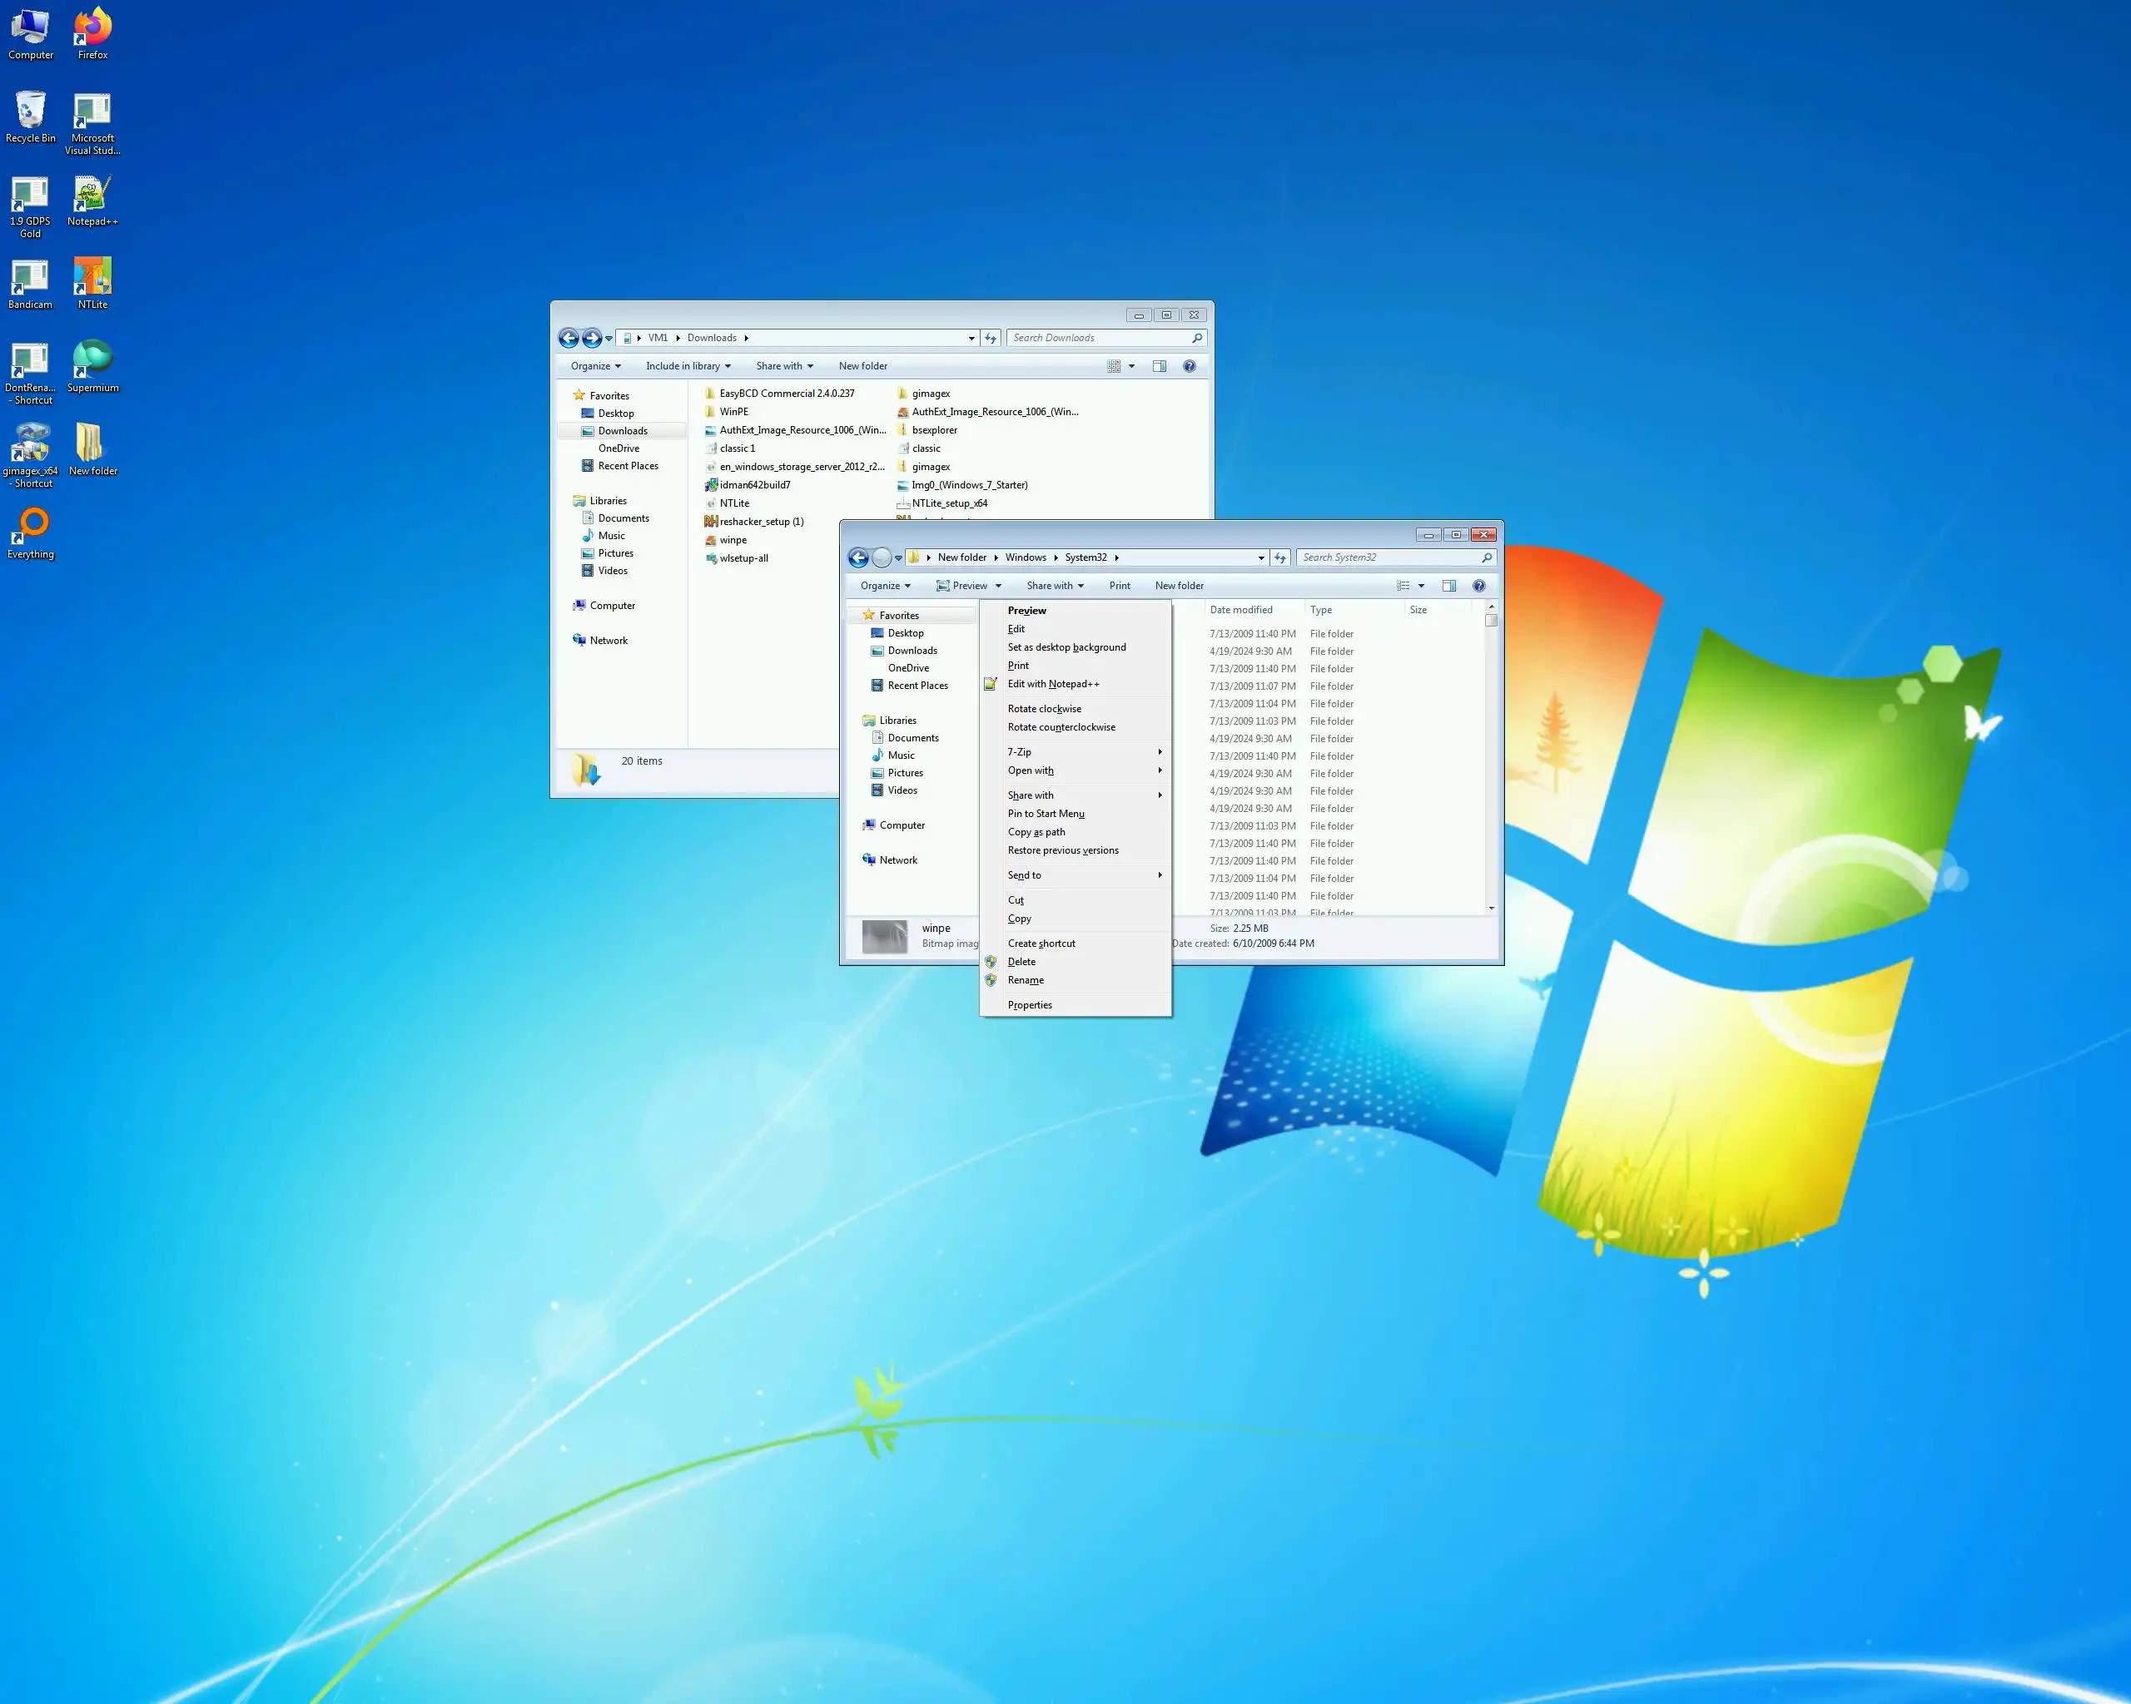Open the Firefox desktop shortcut
Screen dimensions: 2131x1704
93,31
